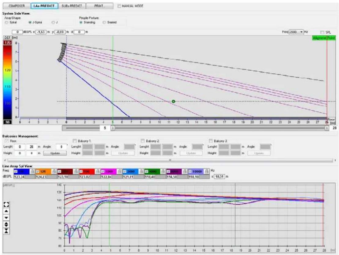Click the Floor Lenght start field
339x255 pixels.
pos(20,147)
